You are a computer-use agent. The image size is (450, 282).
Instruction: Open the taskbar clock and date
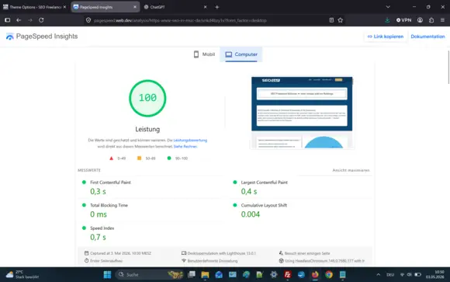tap(435, 274)
